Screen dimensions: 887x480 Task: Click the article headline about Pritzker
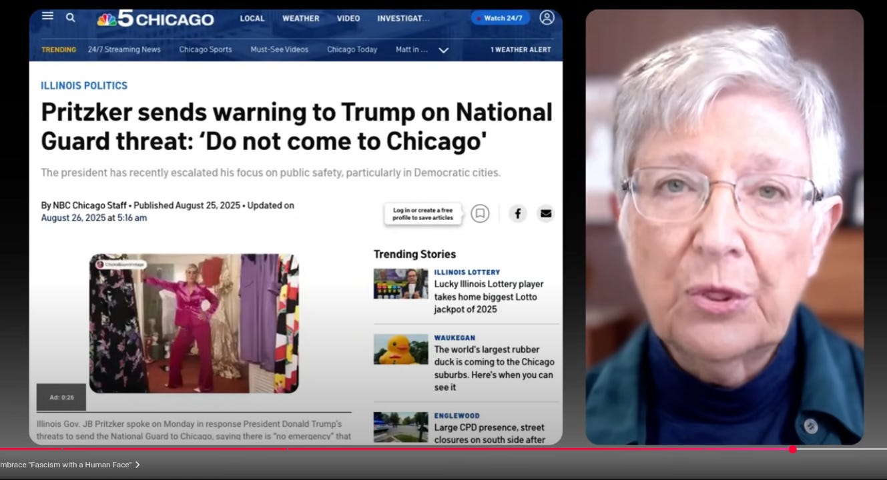(x=296, y=126)
